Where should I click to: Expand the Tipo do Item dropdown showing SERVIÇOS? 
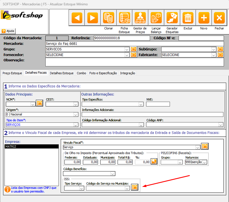[75, 125]
